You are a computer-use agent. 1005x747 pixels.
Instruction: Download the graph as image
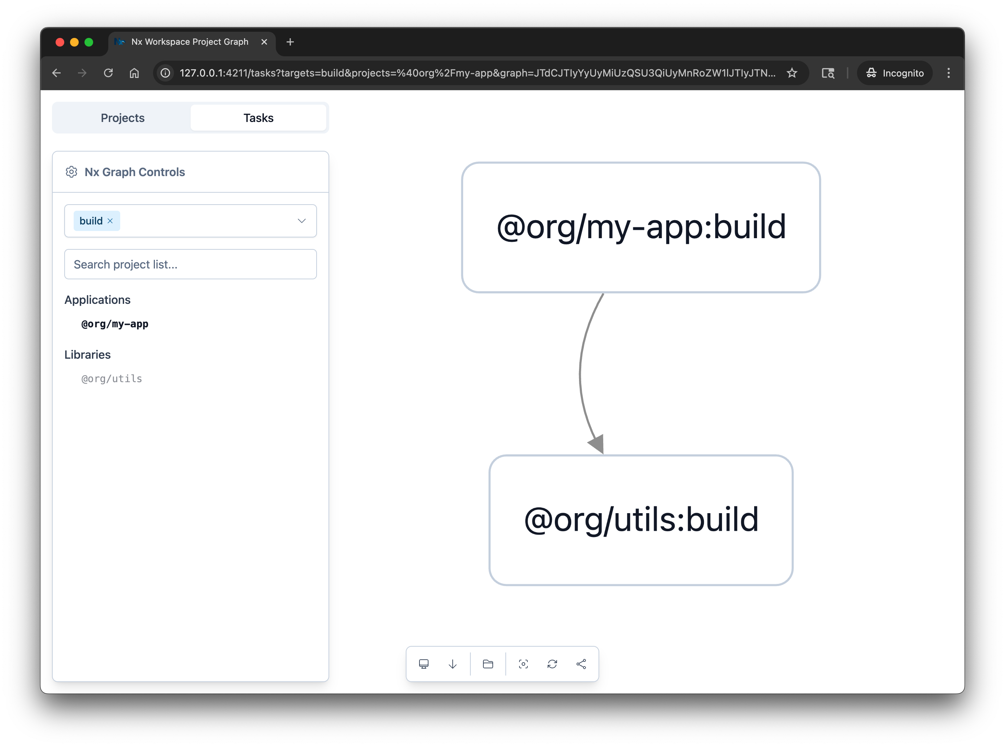452,664
